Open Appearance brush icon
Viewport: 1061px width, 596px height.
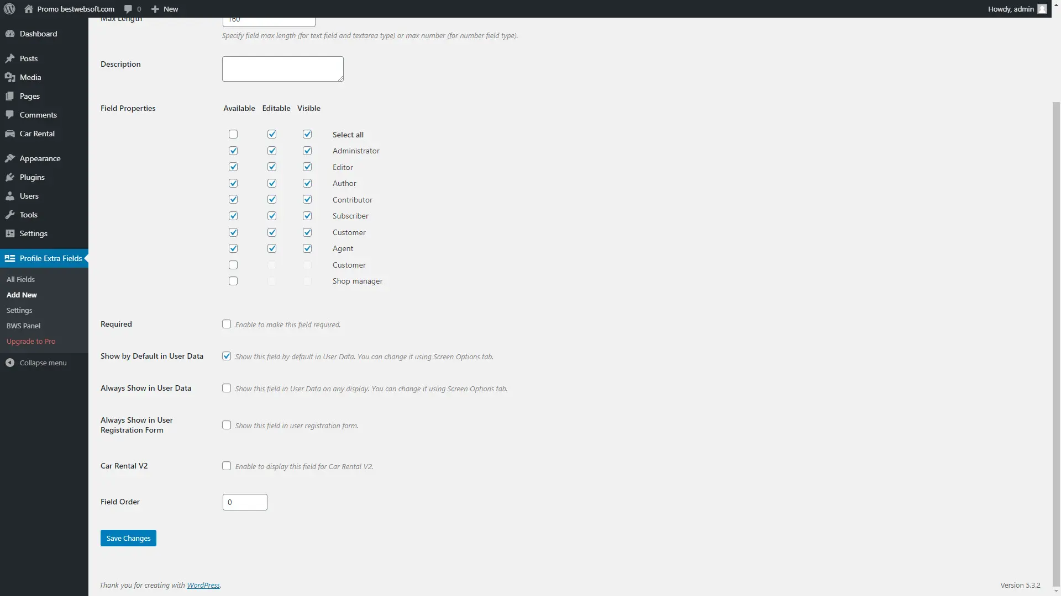[10, 158]
